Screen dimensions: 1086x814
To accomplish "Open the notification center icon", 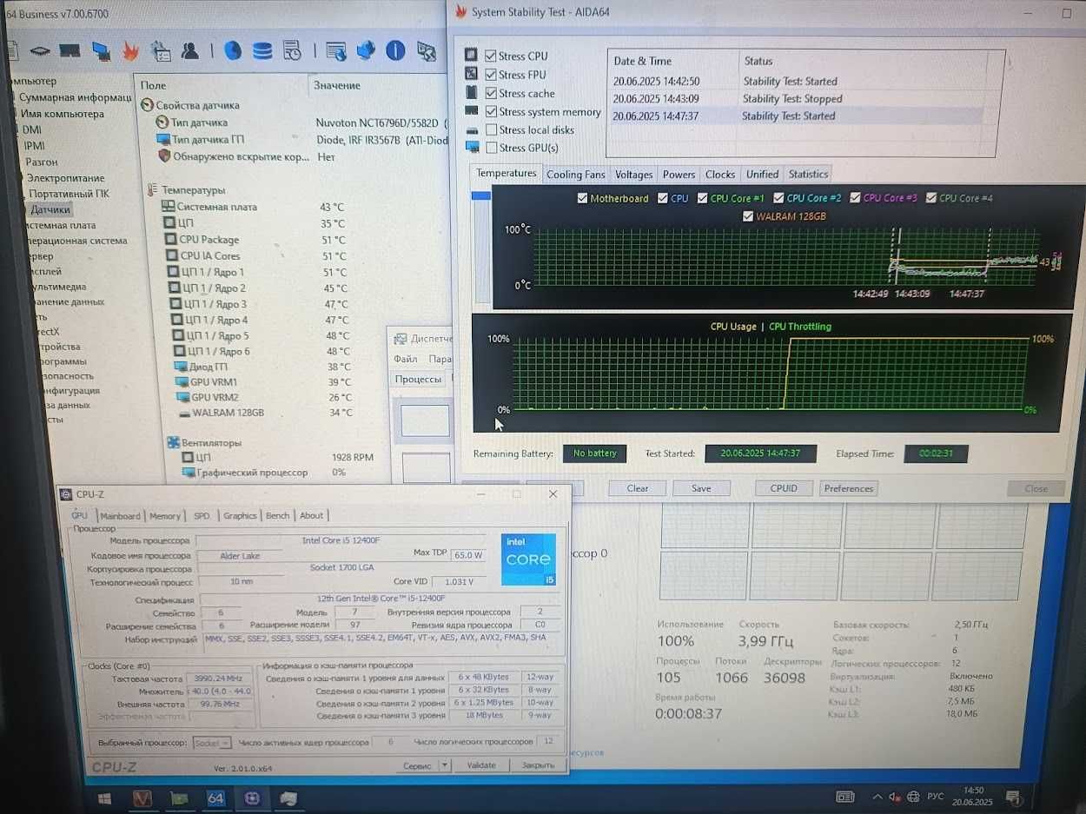I will click(x=1013, y=797).
